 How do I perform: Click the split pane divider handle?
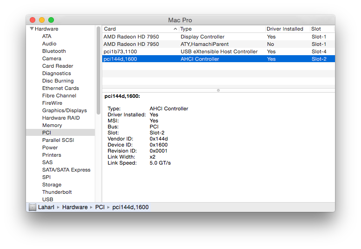click(x=218, y=90)
